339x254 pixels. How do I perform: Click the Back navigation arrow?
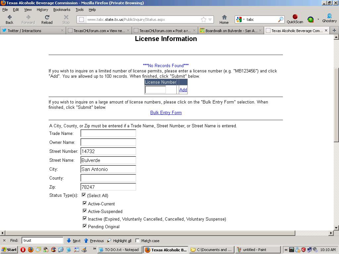point(9,18)
